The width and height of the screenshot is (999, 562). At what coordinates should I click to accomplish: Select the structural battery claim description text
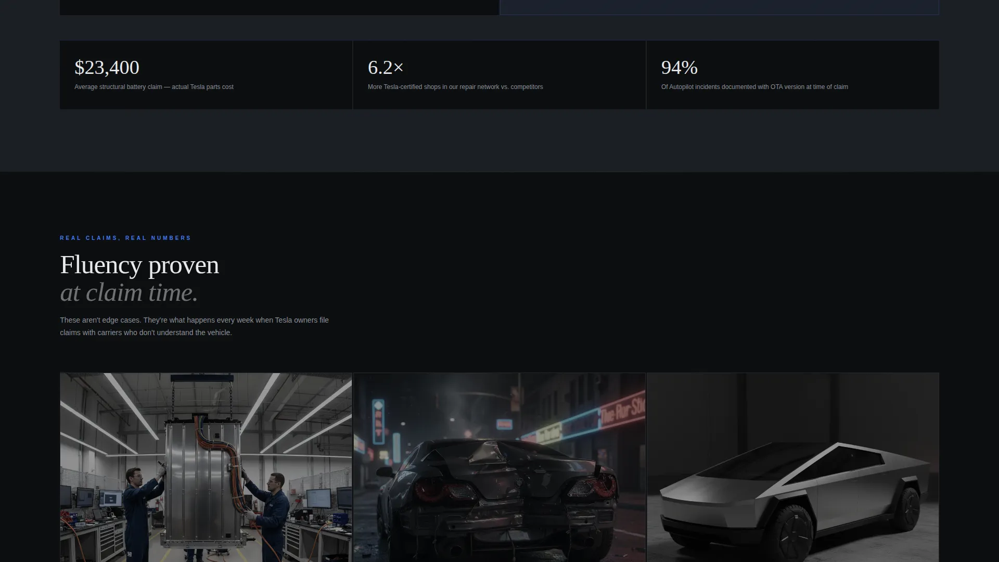(x=154, y=87)
